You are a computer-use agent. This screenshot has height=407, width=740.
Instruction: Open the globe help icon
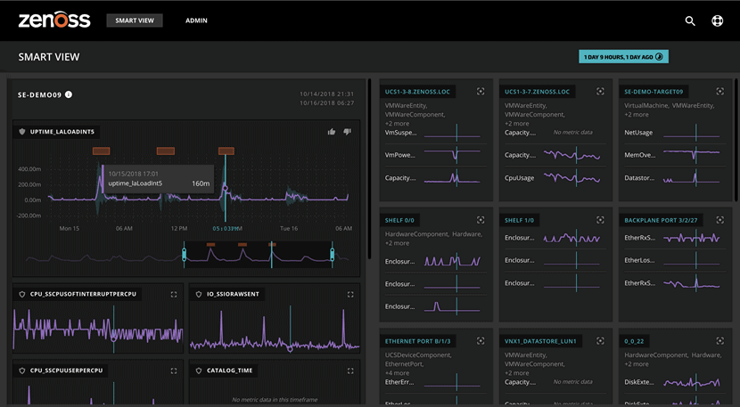[x=718, y=20]
